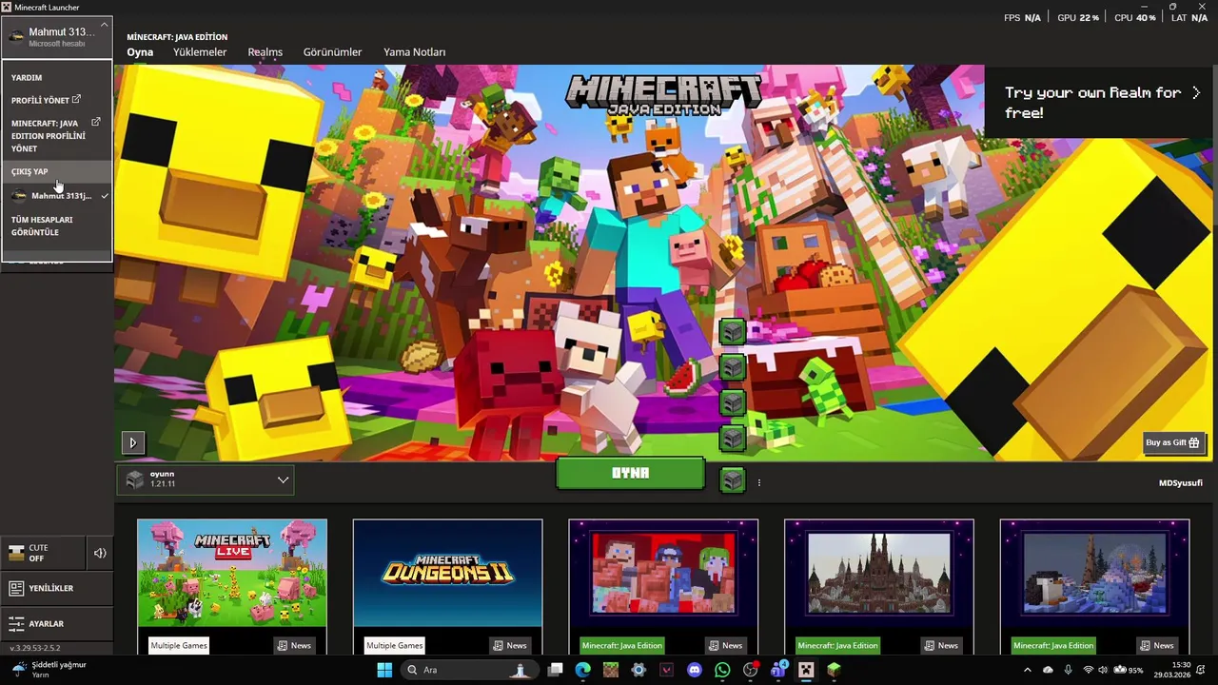Click the CPU 40% overlay readout
The height and width of the screenshot is (685, 1218).
[x=1135, y=18]
